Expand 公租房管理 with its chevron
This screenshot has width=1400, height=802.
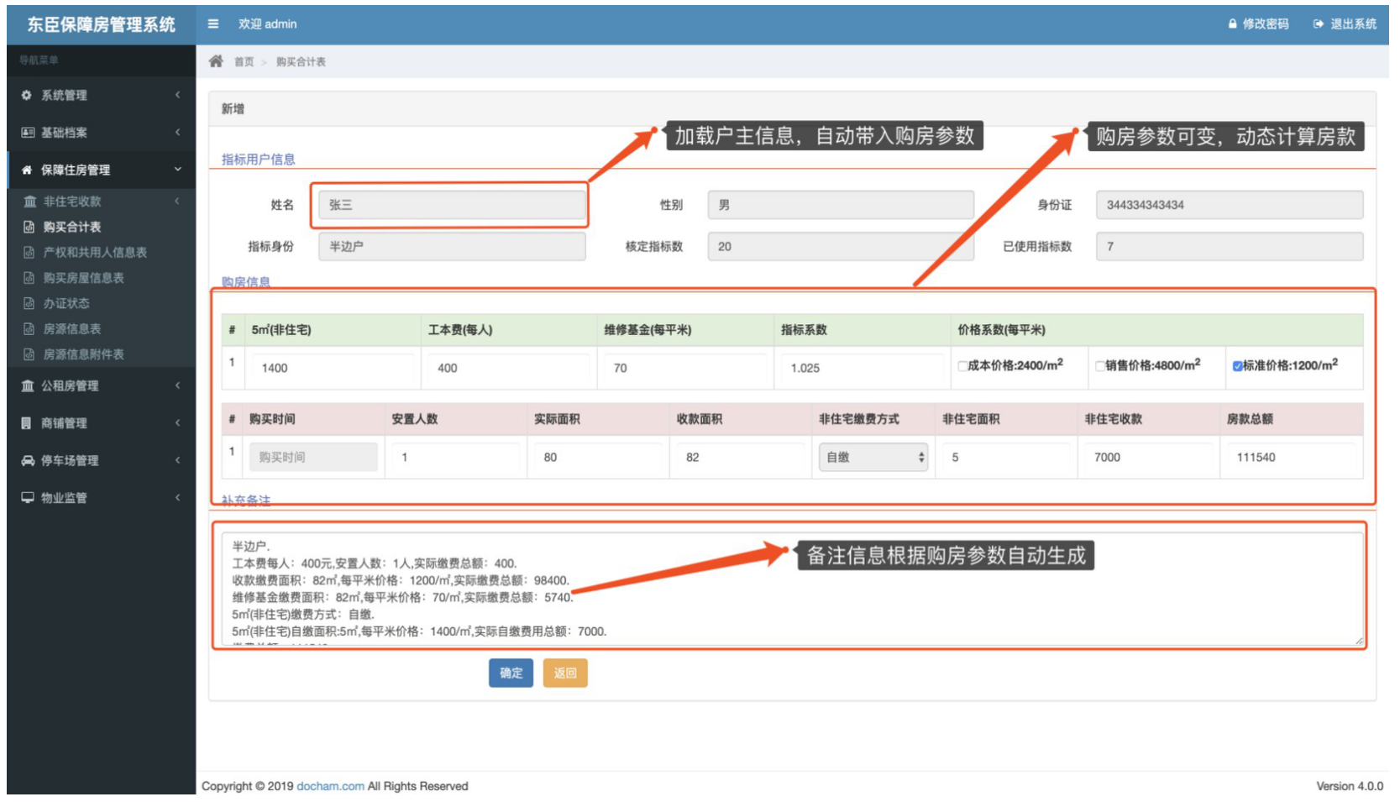[x=177, y=386]
